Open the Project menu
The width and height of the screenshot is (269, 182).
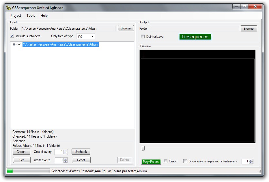coord(16,16)
